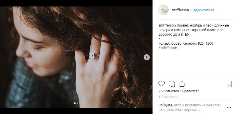Select the first carousel dot indicator
This screenshot has height=114, width=236.
(x=75, y=103)
